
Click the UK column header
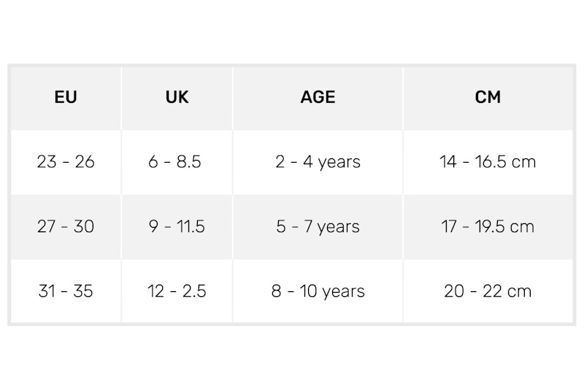click(177, 98)
